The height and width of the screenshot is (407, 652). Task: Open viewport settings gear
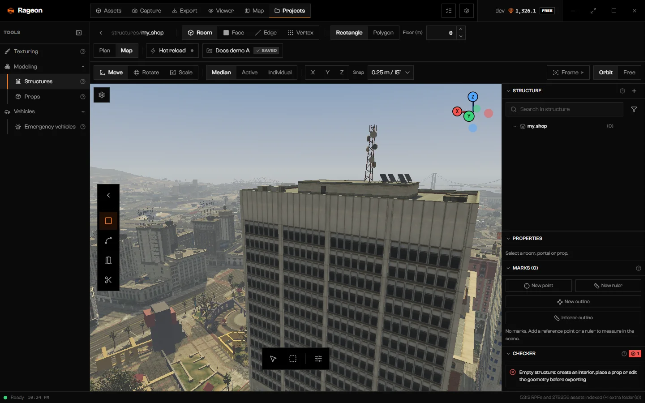(x=103, y=96)
